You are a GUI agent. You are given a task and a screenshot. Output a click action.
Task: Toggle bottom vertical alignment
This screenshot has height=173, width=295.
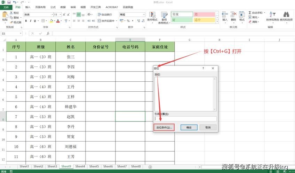coord(83,15)
